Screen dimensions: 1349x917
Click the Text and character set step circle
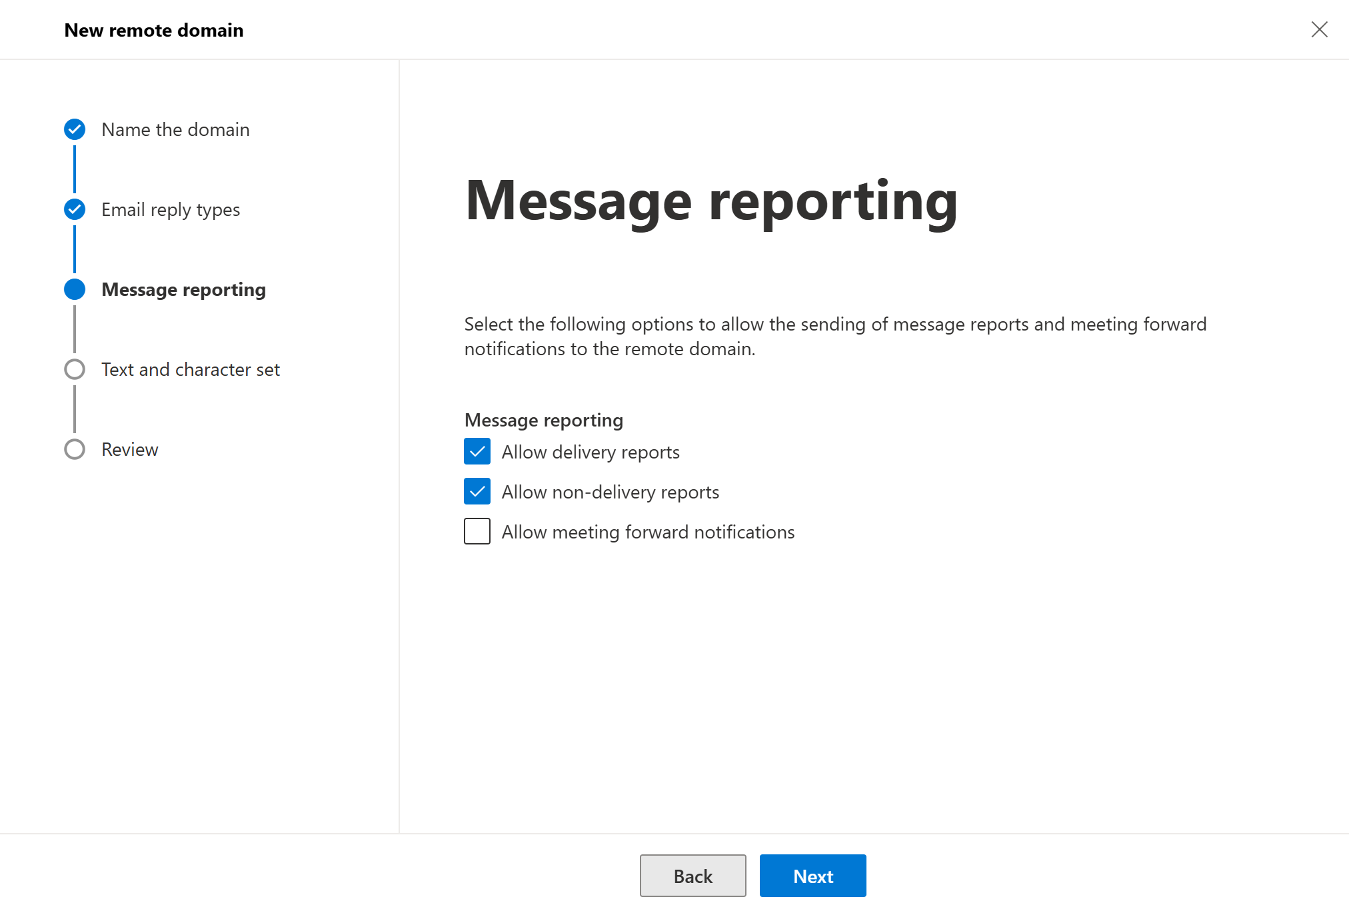(75, 369)
